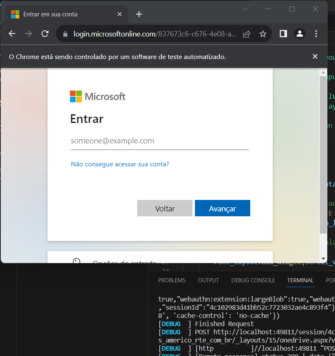Open tab search chevron in title bar
The height and width of the screenshot is (356, 335).
click(x=245, y=9)
